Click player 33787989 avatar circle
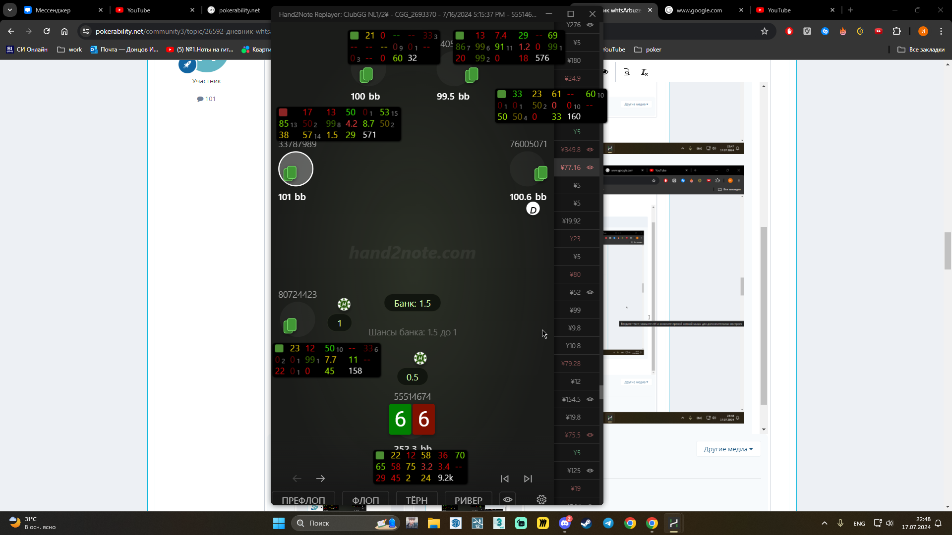 296,169
